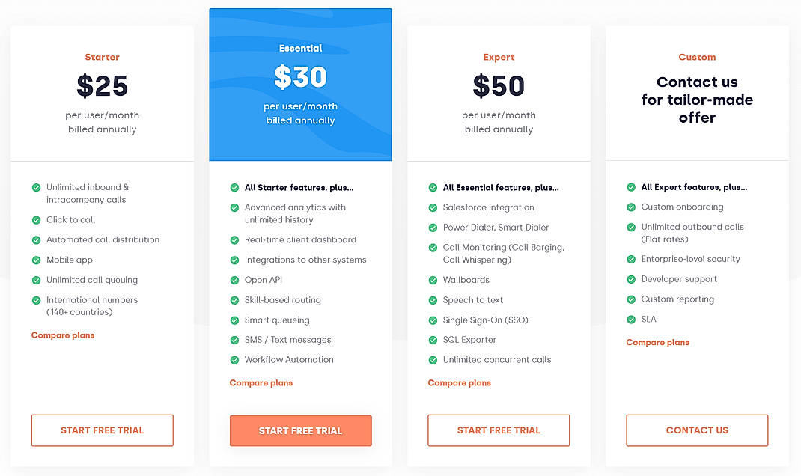Start free trial for Starter plan

(x=102, y=430)
